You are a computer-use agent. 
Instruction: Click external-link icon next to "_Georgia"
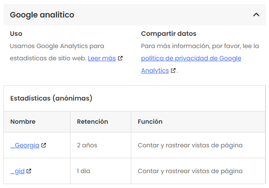tap(44, 145)
